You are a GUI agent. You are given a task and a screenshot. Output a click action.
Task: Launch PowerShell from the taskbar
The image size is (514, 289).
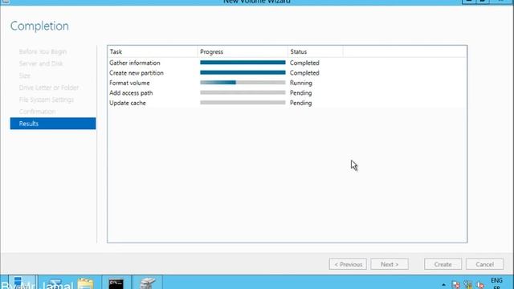55,283
